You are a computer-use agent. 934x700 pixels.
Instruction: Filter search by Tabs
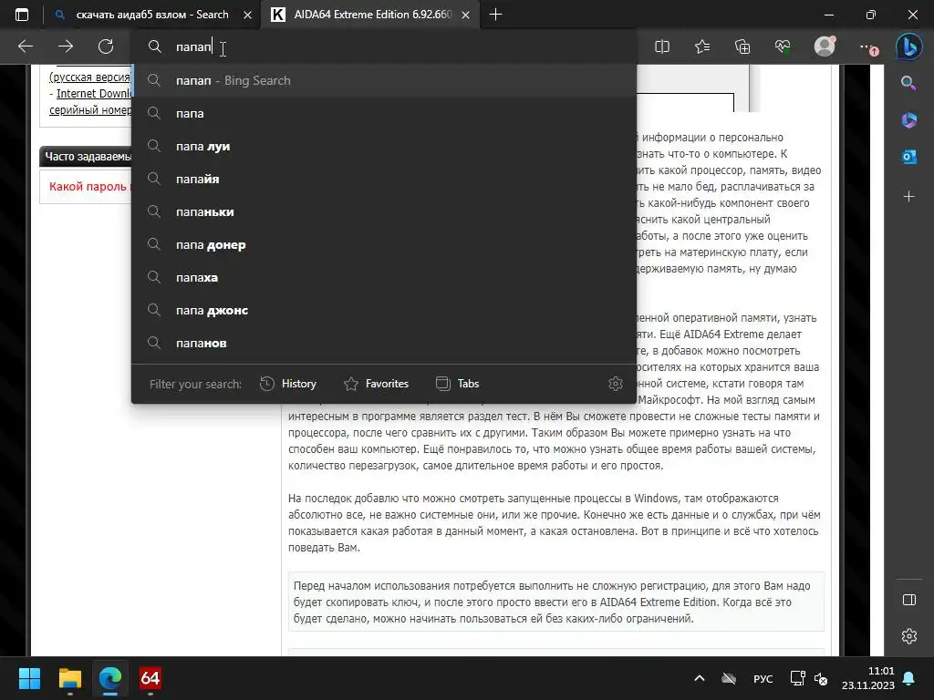(x=458, y=384)
